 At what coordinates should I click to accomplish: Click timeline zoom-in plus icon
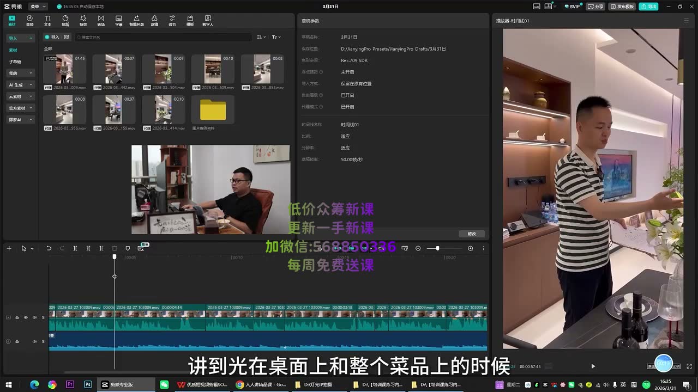471,248
